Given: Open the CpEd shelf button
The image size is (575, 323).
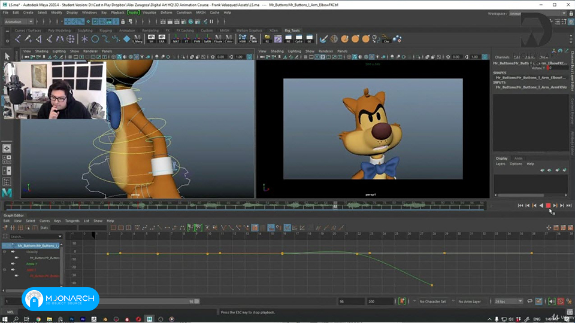Looking at the screenshot, I should tap(299, 39).
